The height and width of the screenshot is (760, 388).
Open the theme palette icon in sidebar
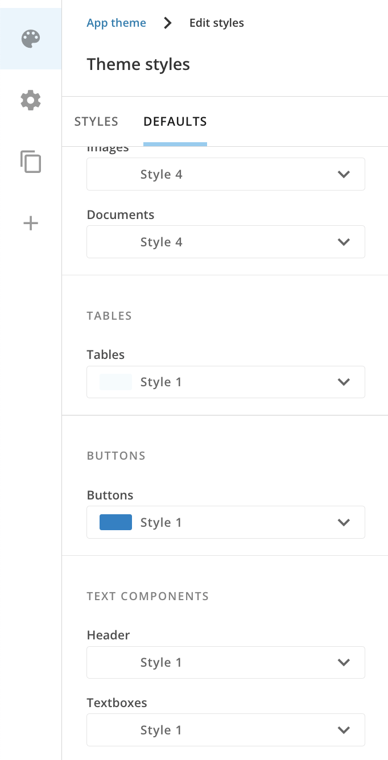coord(31,39)
